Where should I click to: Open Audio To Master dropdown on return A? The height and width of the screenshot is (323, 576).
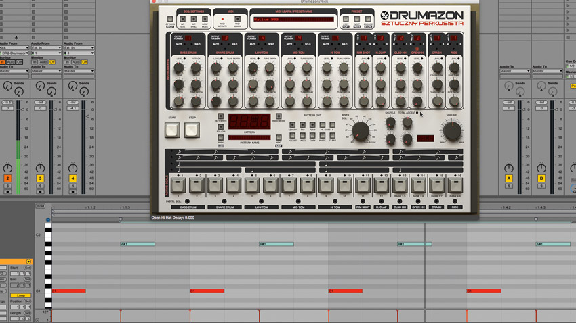coord(514,71)
